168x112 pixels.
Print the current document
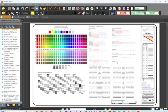pos(13,8)
